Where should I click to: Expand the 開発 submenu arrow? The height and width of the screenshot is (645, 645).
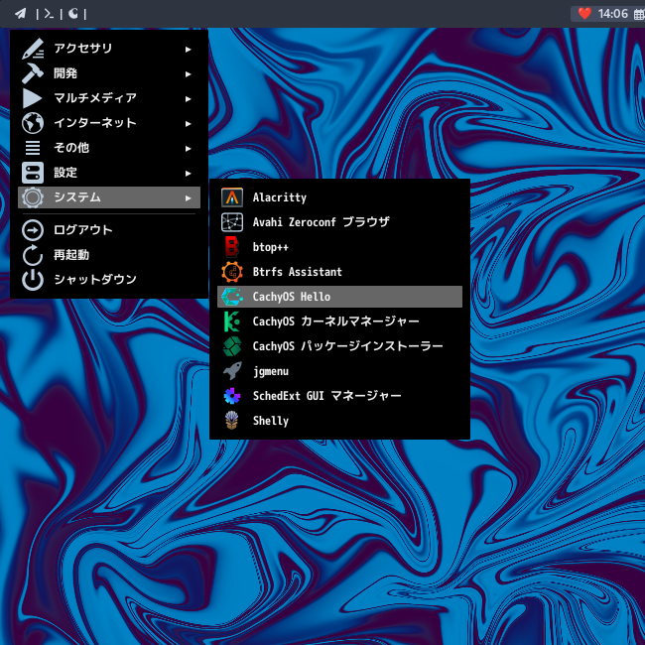click(188, 74)
